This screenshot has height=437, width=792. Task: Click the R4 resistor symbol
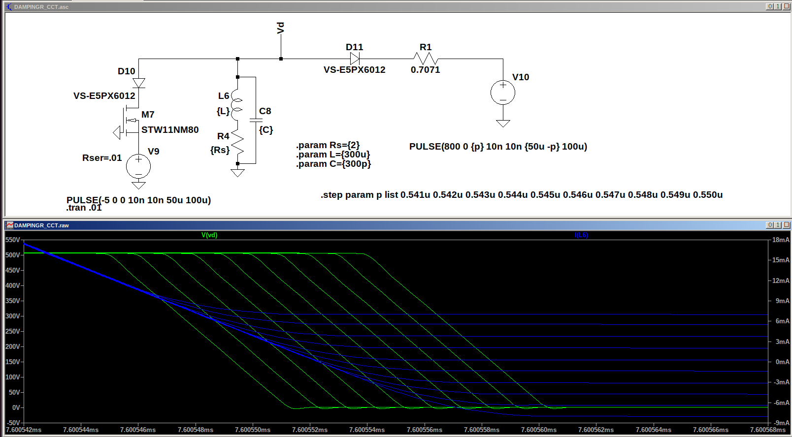pyautogui.click(x=237, y=142)
